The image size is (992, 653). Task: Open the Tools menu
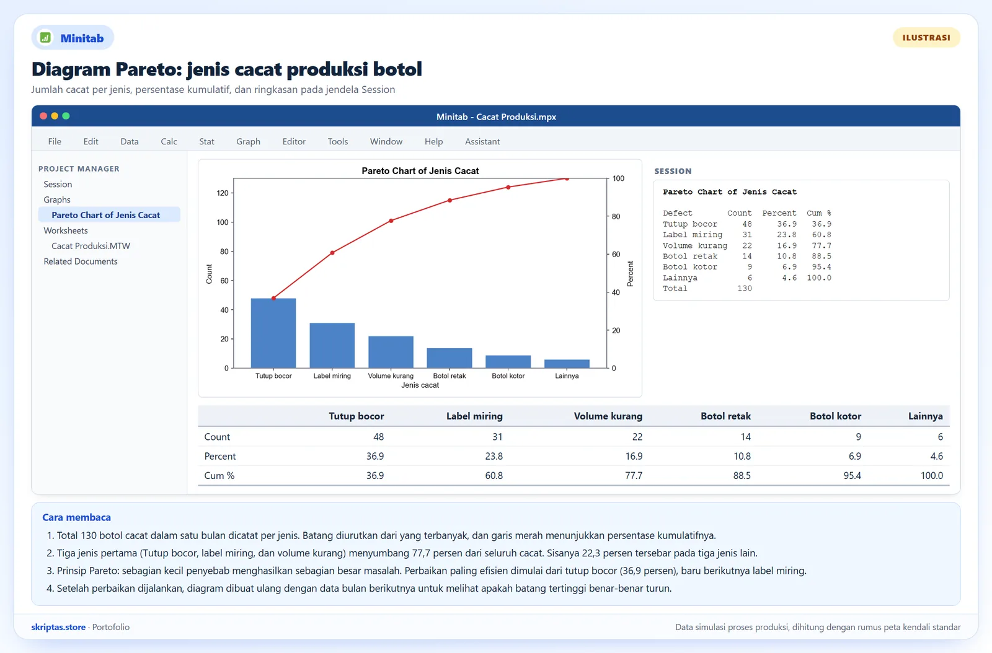click(338, 141)
